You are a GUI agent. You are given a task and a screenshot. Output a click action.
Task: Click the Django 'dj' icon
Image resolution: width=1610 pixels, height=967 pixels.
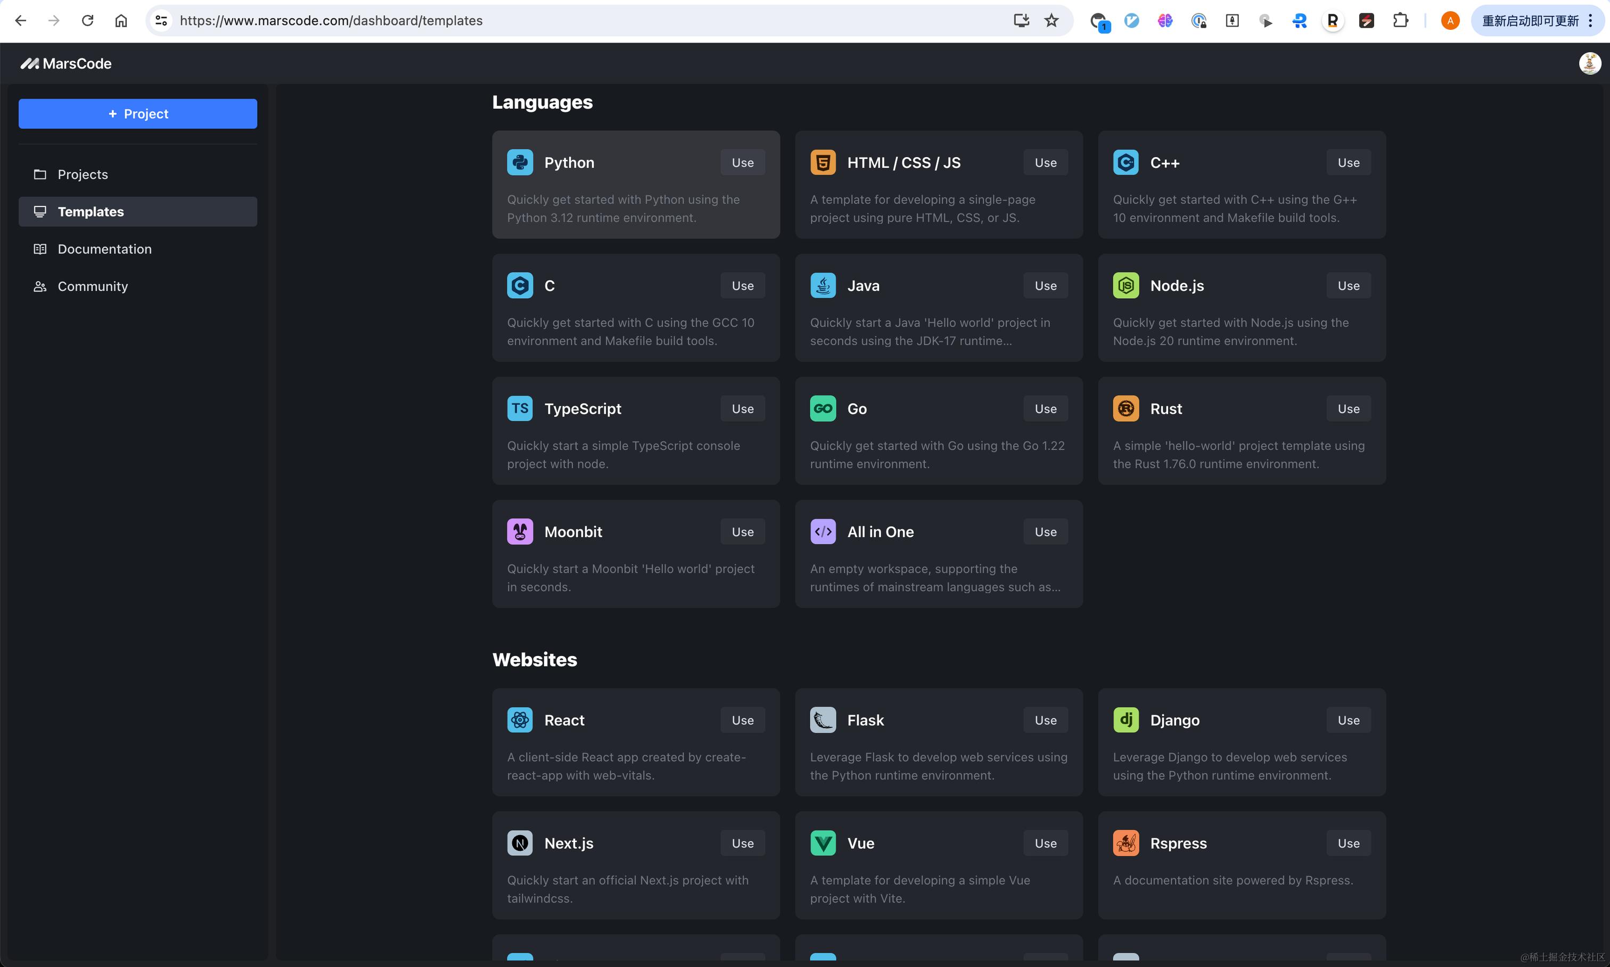pos(1125,720)
